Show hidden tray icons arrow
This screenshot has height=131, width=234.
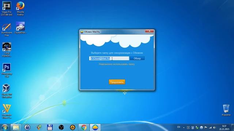click(184, 128)
